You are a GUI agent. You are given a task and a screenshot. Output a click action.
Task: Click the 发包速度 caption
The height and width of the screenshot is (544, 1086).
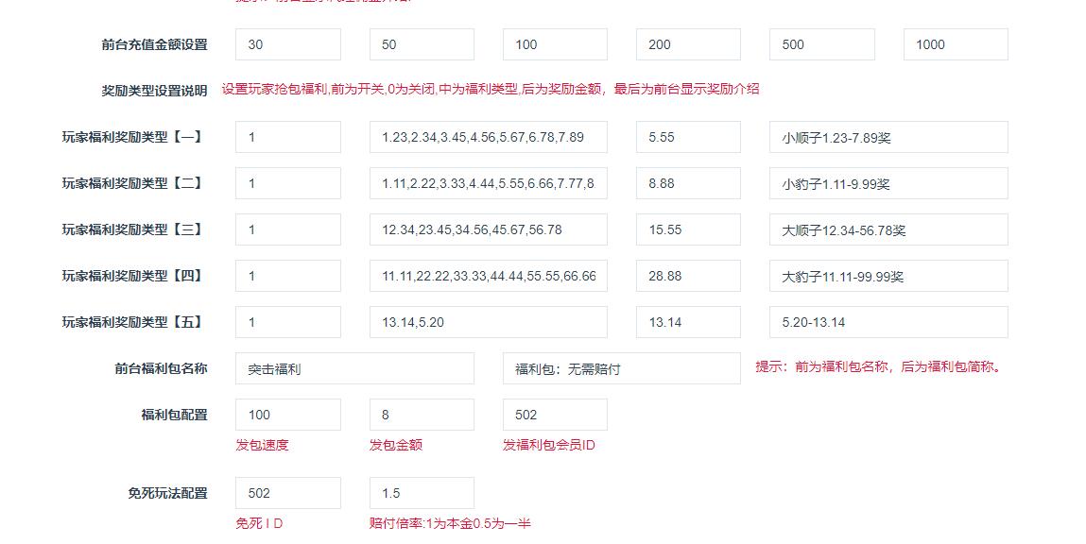pyautogui.click(x=262, y=445)
